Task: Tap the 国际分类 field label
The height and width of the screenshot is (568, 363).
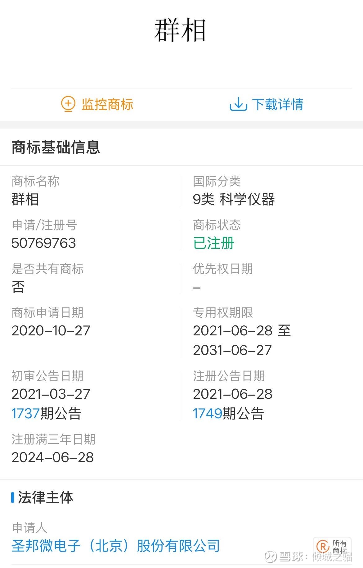Action: 217,181
